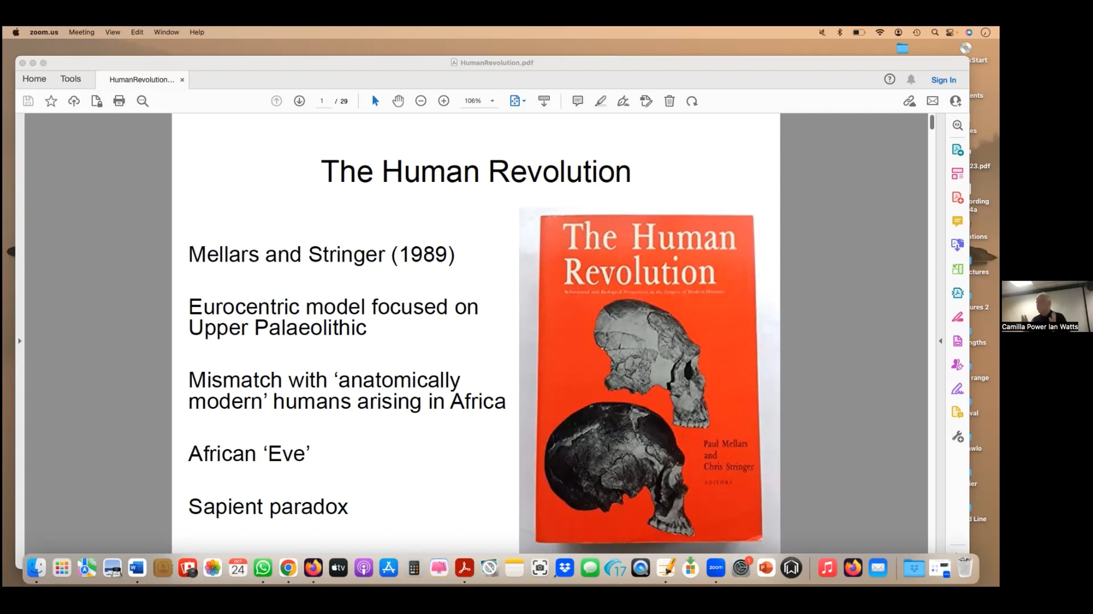Go to the next page arrow
Image resolution: width=1093 pixels, height=614 pixels.
pyautogui.click(x=299, y=101)
